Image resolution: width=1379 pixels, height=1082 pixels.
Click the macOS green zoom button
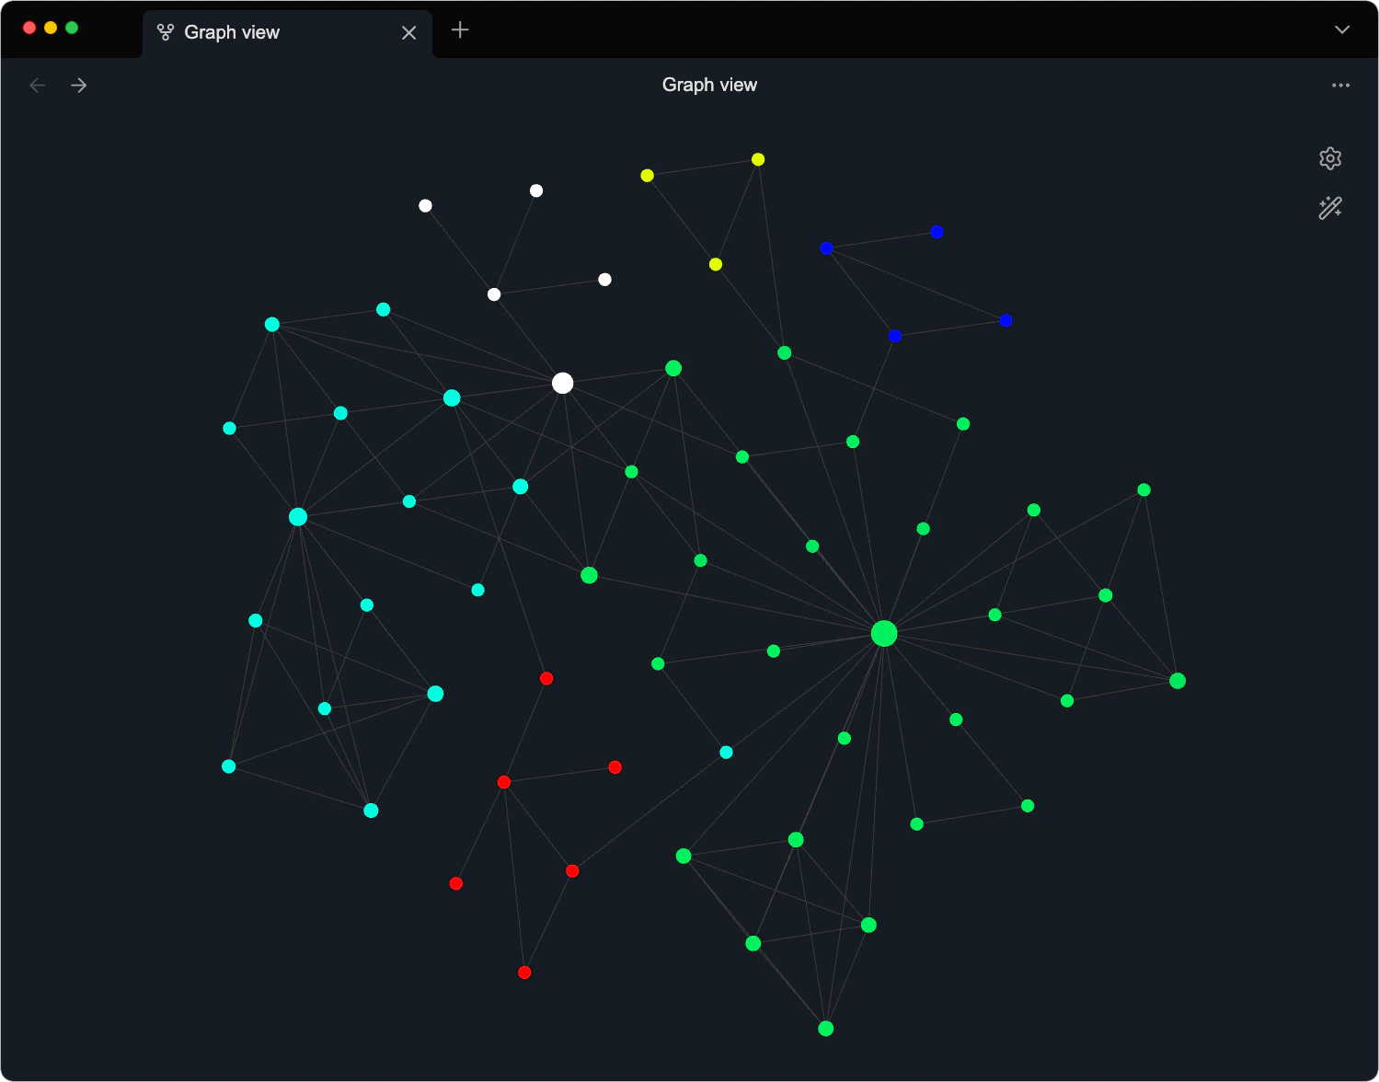71,28
